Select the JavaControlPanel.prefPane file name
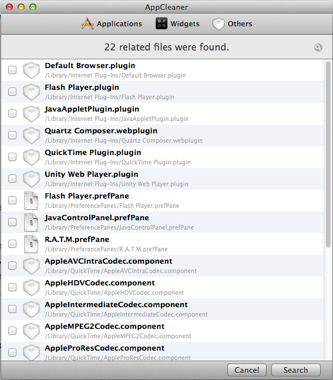 [x=97, y=218]
